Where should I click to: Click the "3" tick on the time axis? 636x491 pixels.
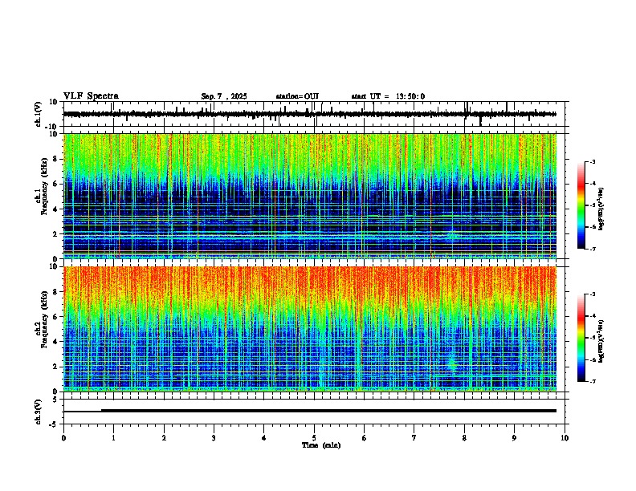pyautogui.click(x=214, y=438)
